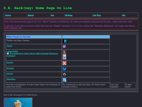Screen dimensions: 142x107
Task: Click the Mastodon logo icon
Action: (x=64, y=80)
